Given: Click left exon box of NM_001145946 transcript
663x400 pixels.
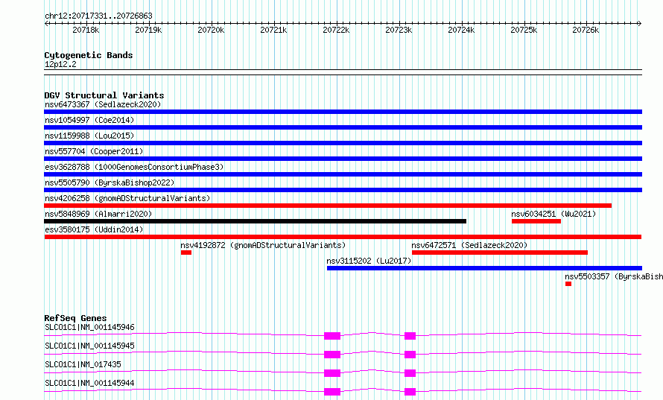Looking at the screenshot, I should coord(332,336).
